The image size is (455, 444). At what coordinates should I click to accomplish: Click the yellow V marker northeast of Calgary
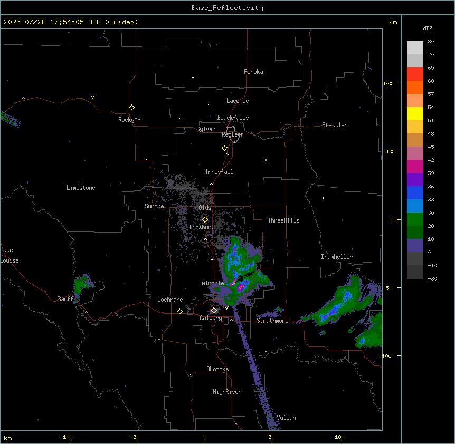[226, 308]
